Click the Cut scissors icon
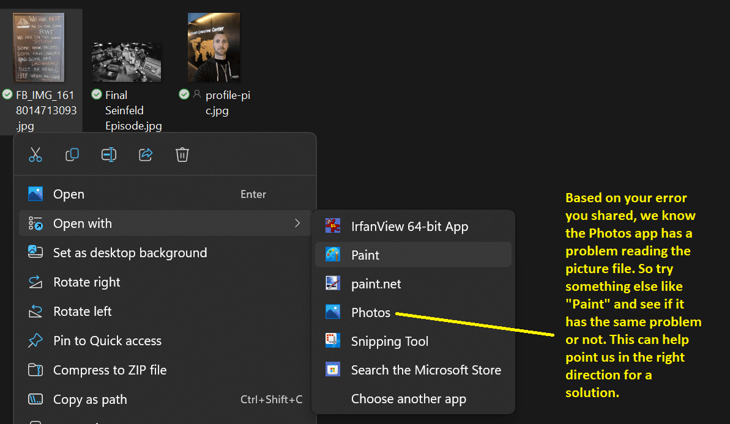Image resolution: width=730 pixels, height=424 pixels. pyautogui.click(x=35, y=155)
